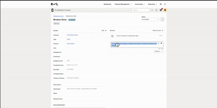Click the search input field
The width and height of the screenshot is (217, 108).
[141, 10]
